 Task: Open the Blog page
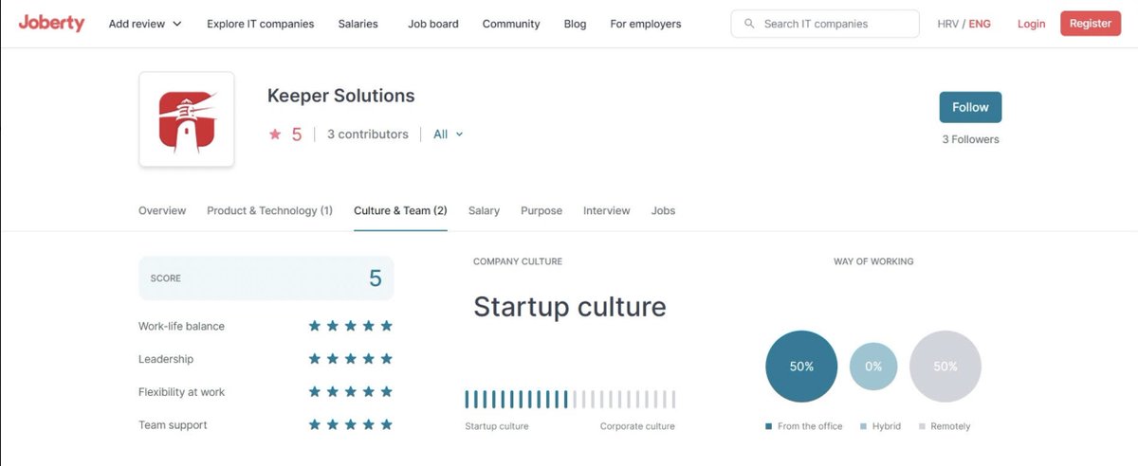click(x=575, y=24)
